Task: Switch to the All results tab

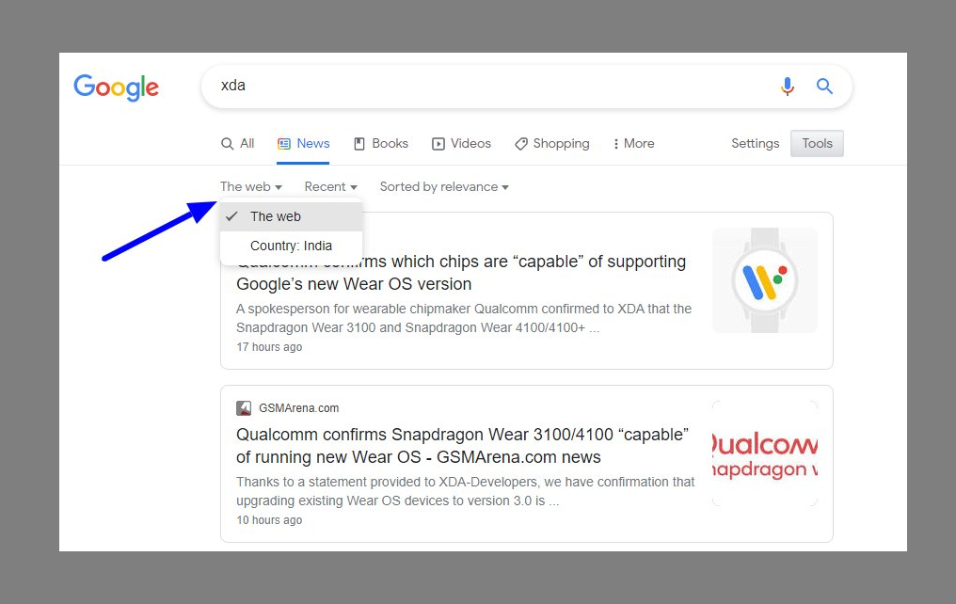Action: click(x=238, y=143)
